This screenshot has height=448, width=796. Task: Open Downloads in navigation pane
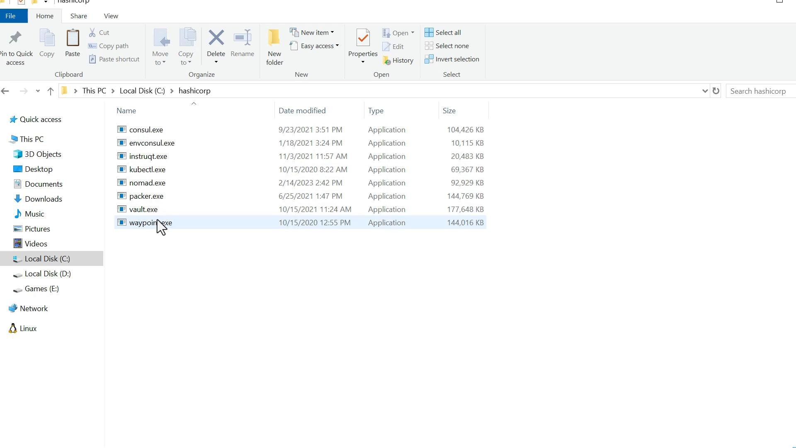click(x=43, y=199)
